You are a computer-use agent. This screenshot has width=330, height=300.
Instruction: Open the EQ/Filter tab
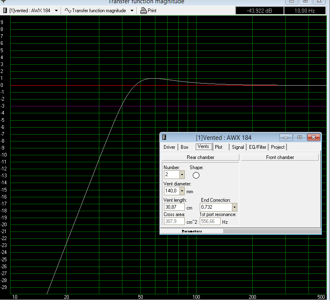[x=258, y=147]
